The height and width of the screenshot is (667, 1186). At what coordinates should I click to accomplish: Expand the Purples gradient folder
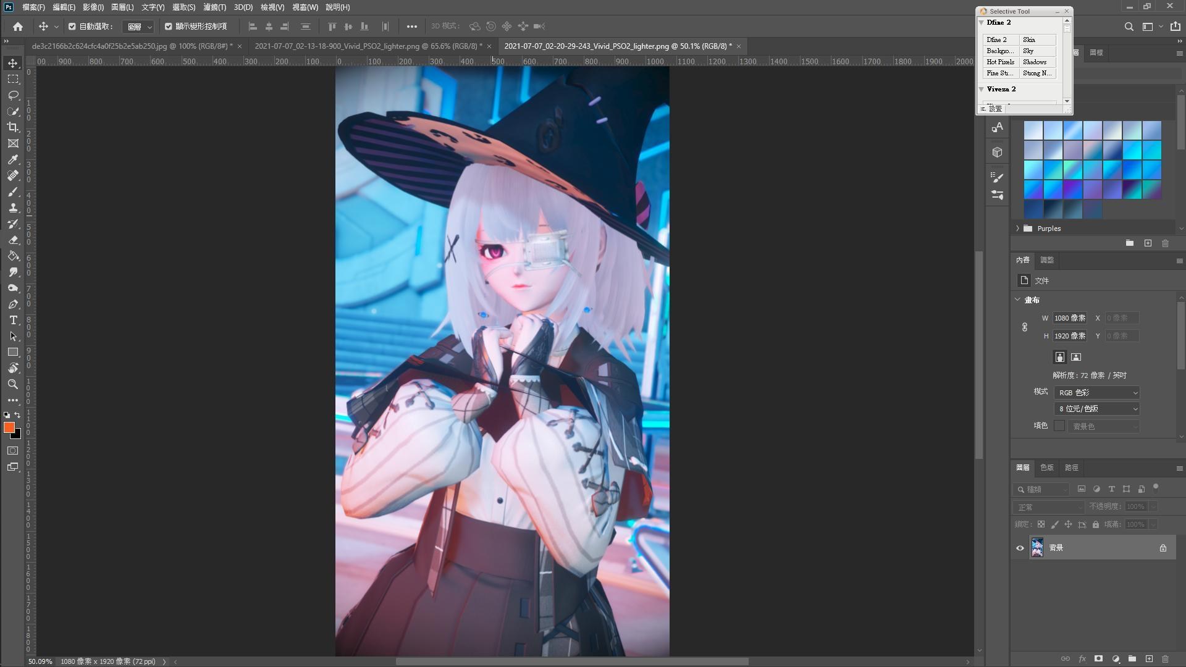[1017, 229]
